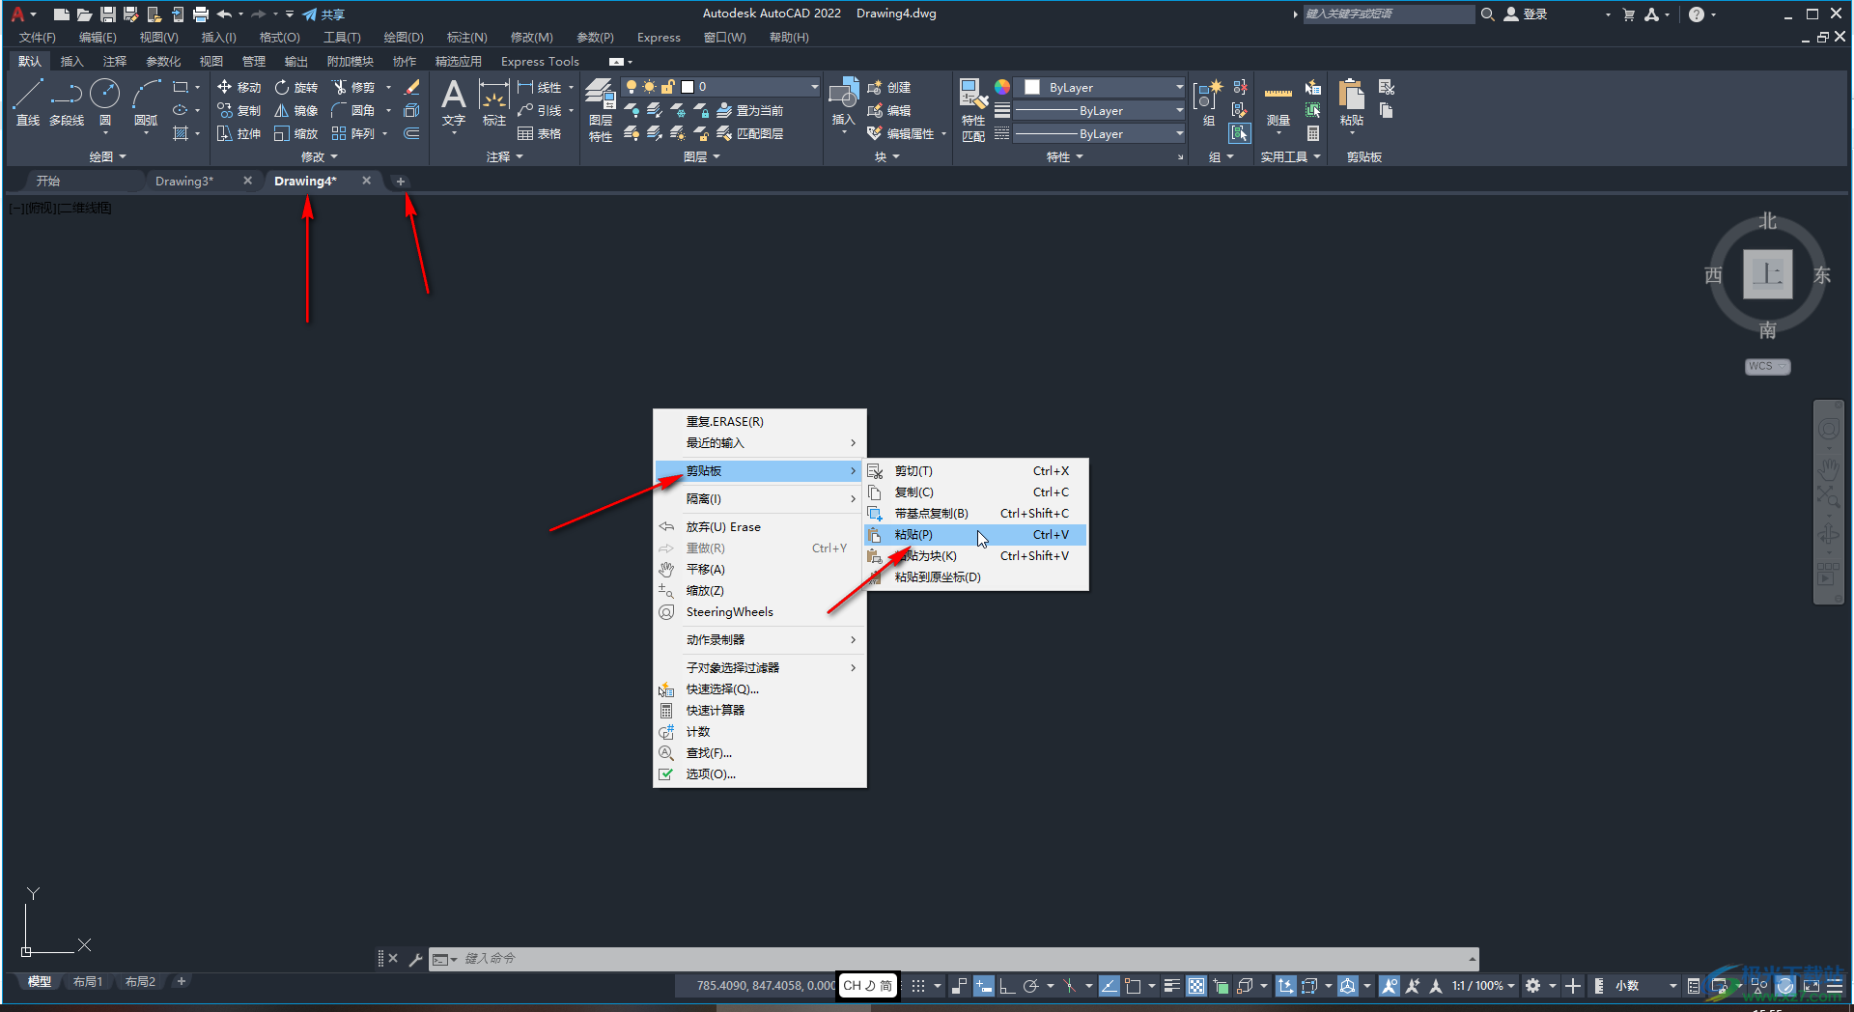This screenshot has height=1012, width=1854.
Task: Click the Erase eraser icon in Modify panel
Action: (412, 87)
